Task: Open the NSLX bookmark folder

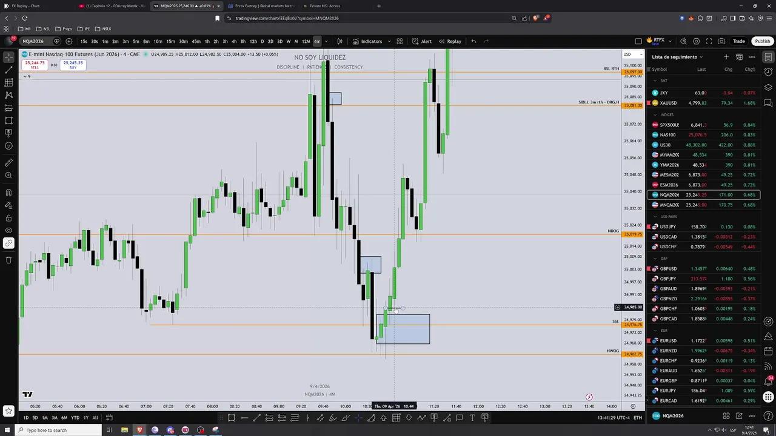Action: click(x=103, y=28)
